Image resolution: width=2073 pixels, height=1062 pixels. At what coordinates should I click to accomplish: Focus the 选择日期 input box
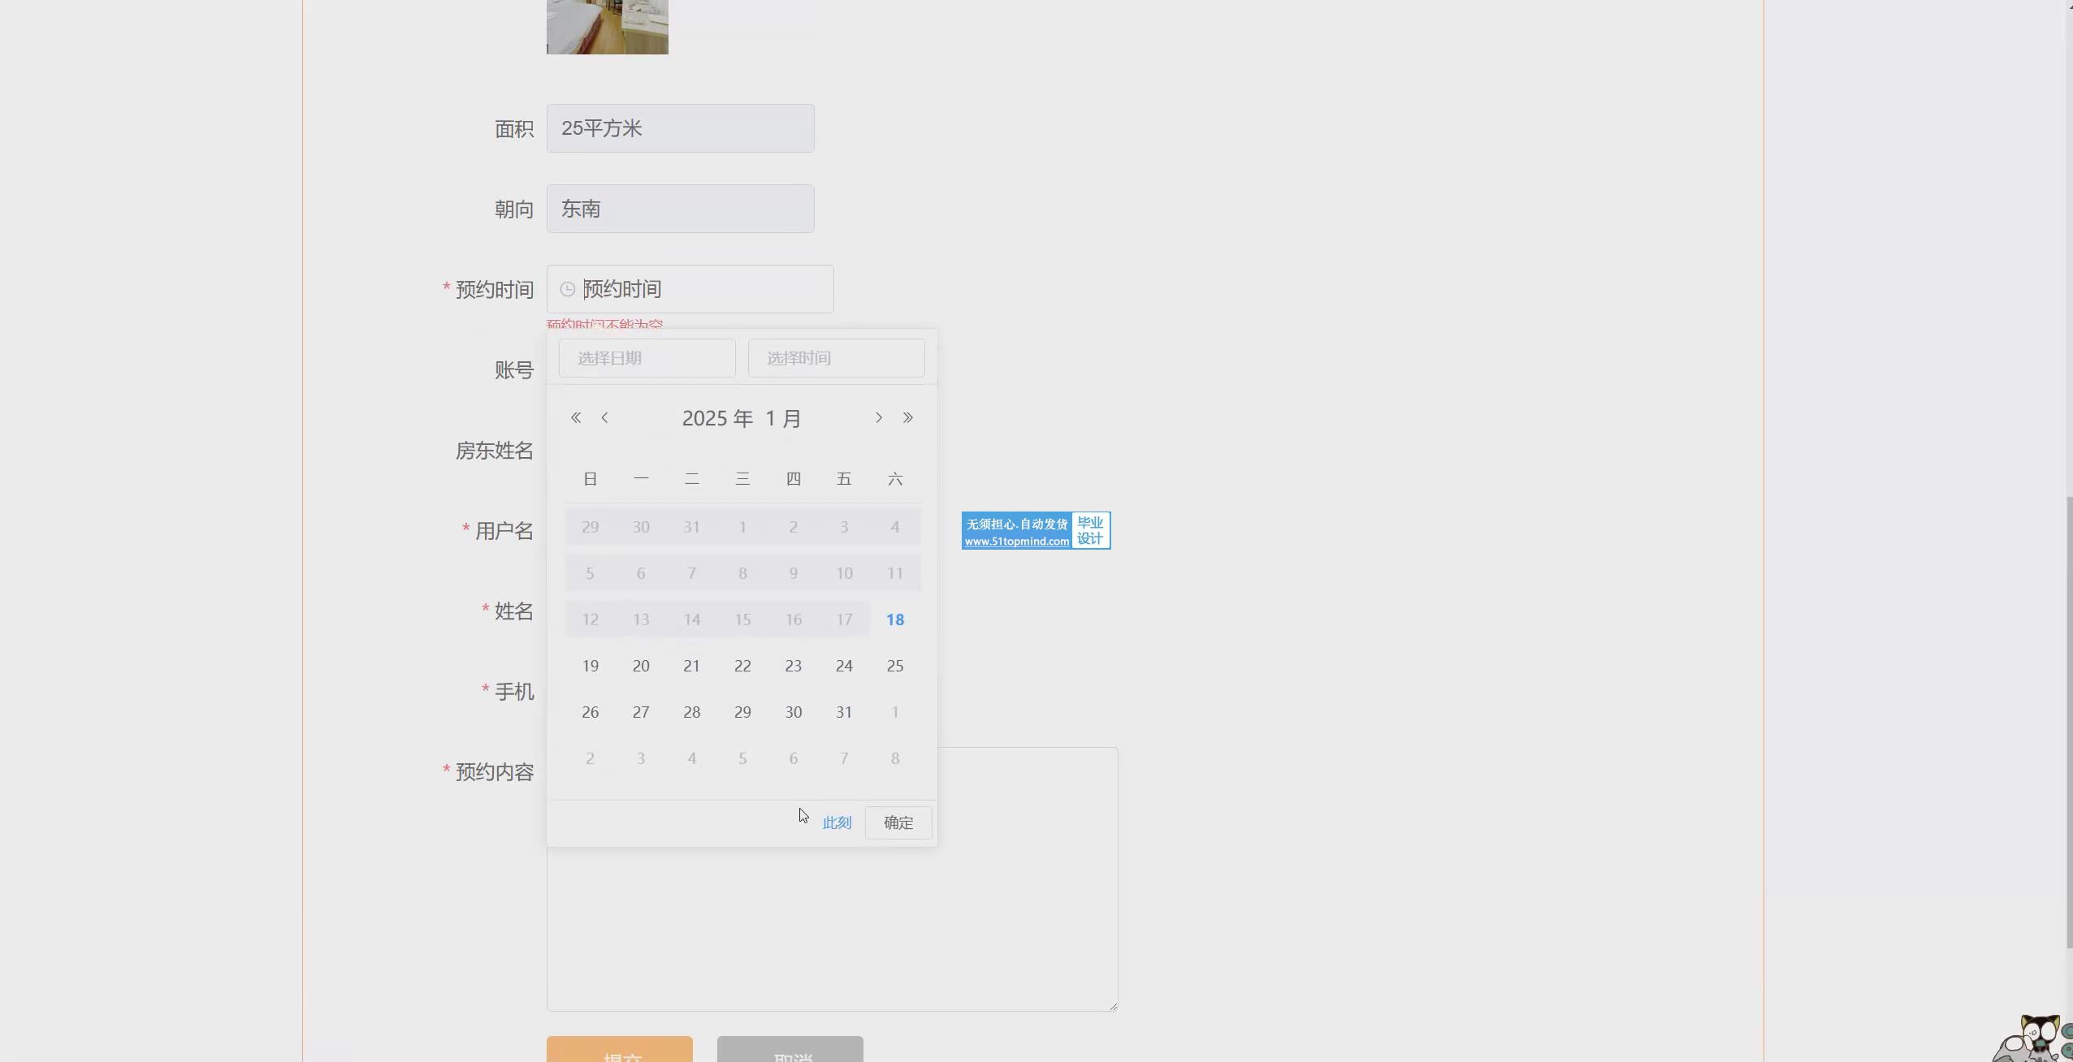(647, 358)
